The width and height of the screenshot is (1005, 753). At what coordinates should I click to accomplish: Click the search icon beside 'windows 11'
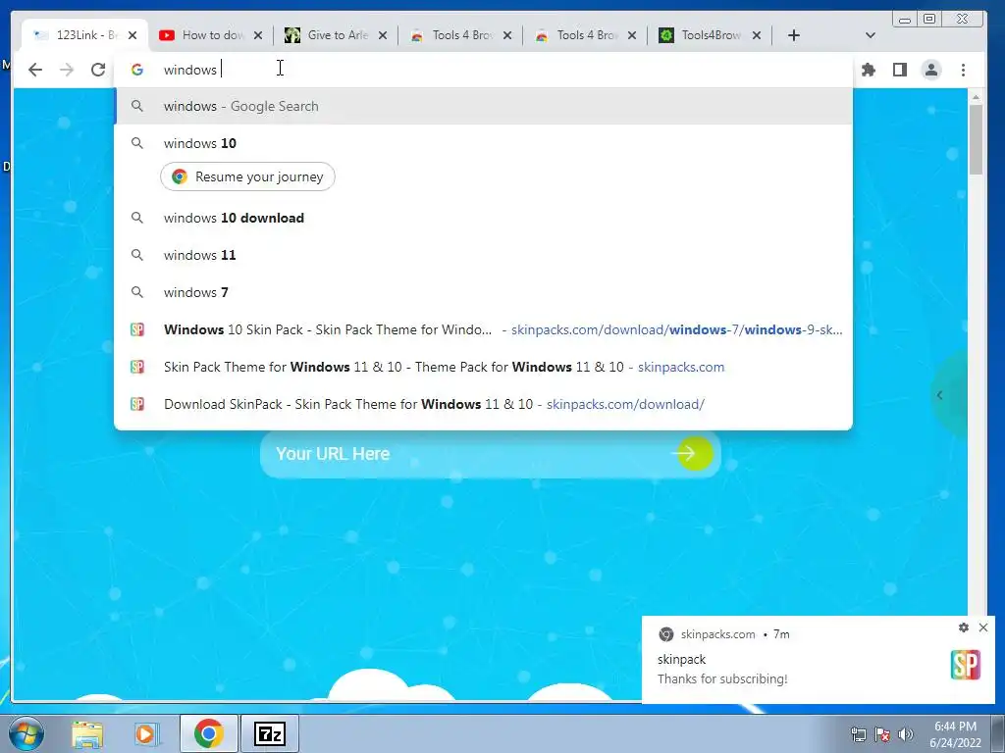[137, 255]
